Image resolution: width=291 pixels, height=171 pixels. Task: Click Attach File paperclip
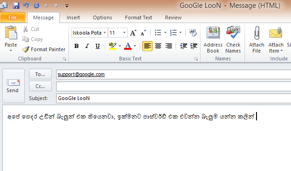click(x=257, y=40)
